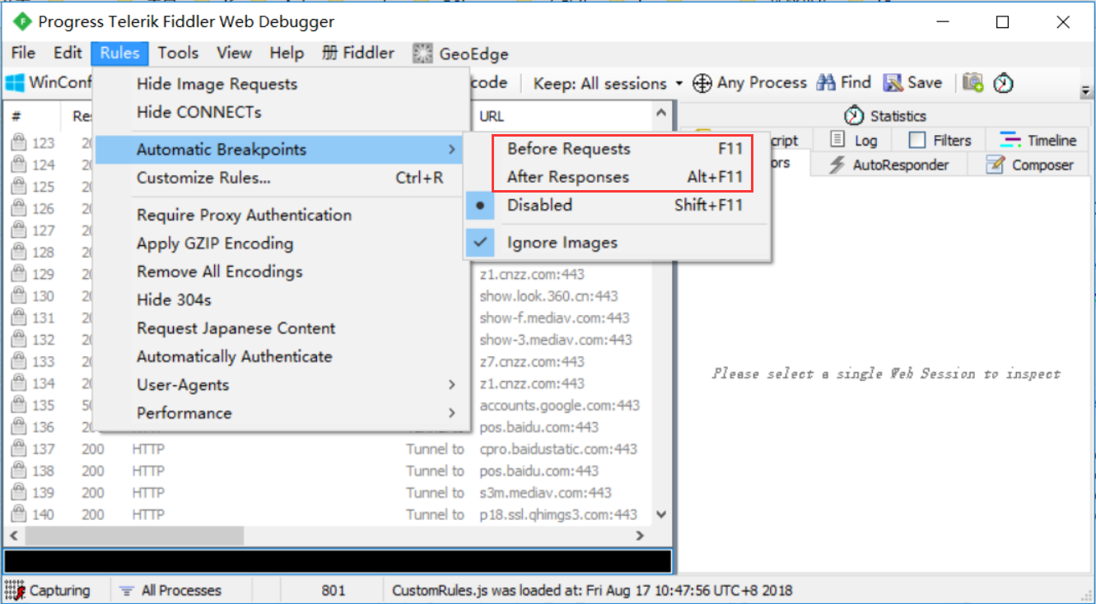Toggle Automatically Authenticate rule
The width and height of the screenshot is (1096, 604).
pos(282,356)
